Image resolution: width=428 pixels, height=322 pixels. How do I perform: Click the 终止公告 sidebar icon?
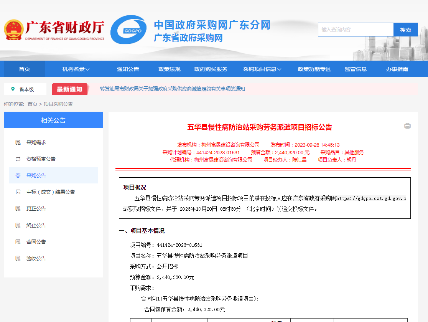coord(18,225)
